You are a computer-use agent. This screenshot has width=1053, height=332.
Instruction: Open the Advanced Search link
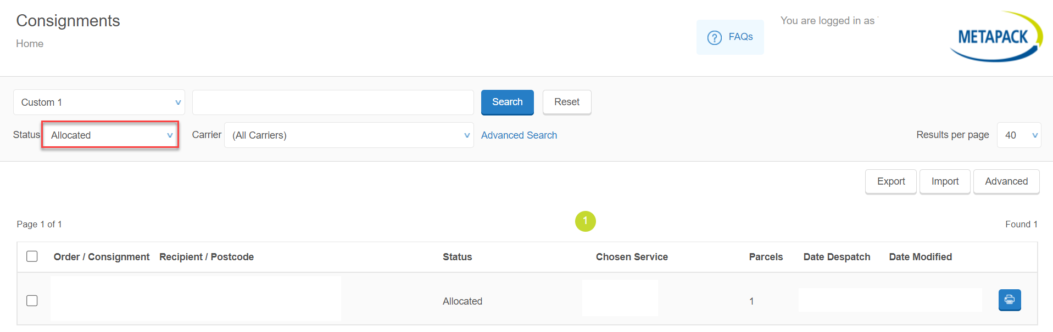(519, 135)
